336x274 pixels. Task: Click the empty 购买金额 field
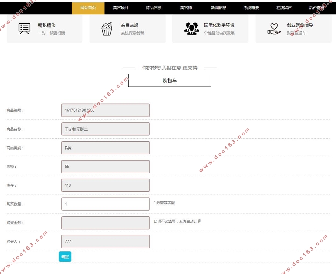(105, 223)
